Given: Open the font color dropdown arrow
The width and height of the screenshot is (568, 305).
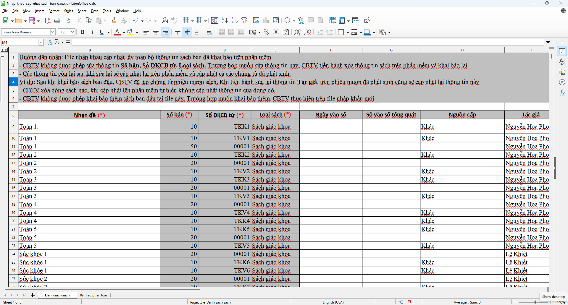Looking at the screenshot, I should coord(124,32).
